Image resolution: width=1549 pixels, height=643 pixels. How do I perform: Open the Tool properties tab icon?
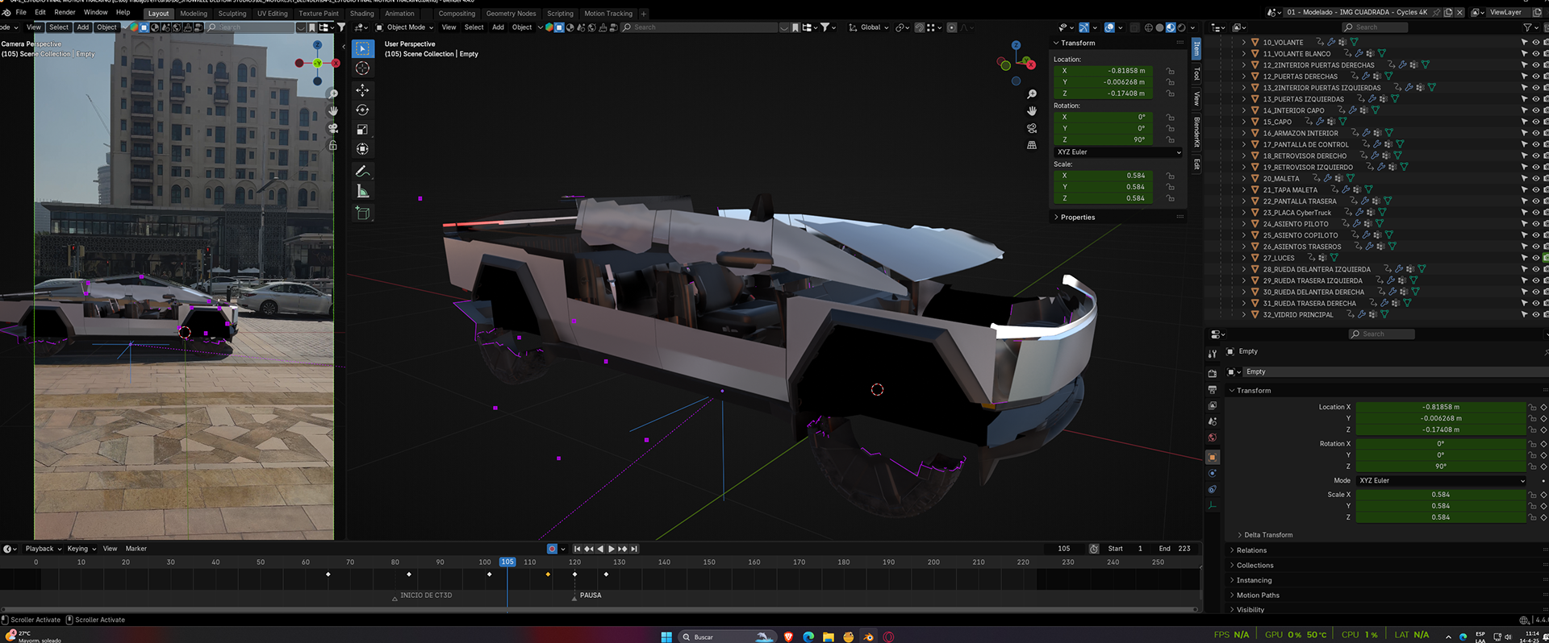tap(1212, 355)
